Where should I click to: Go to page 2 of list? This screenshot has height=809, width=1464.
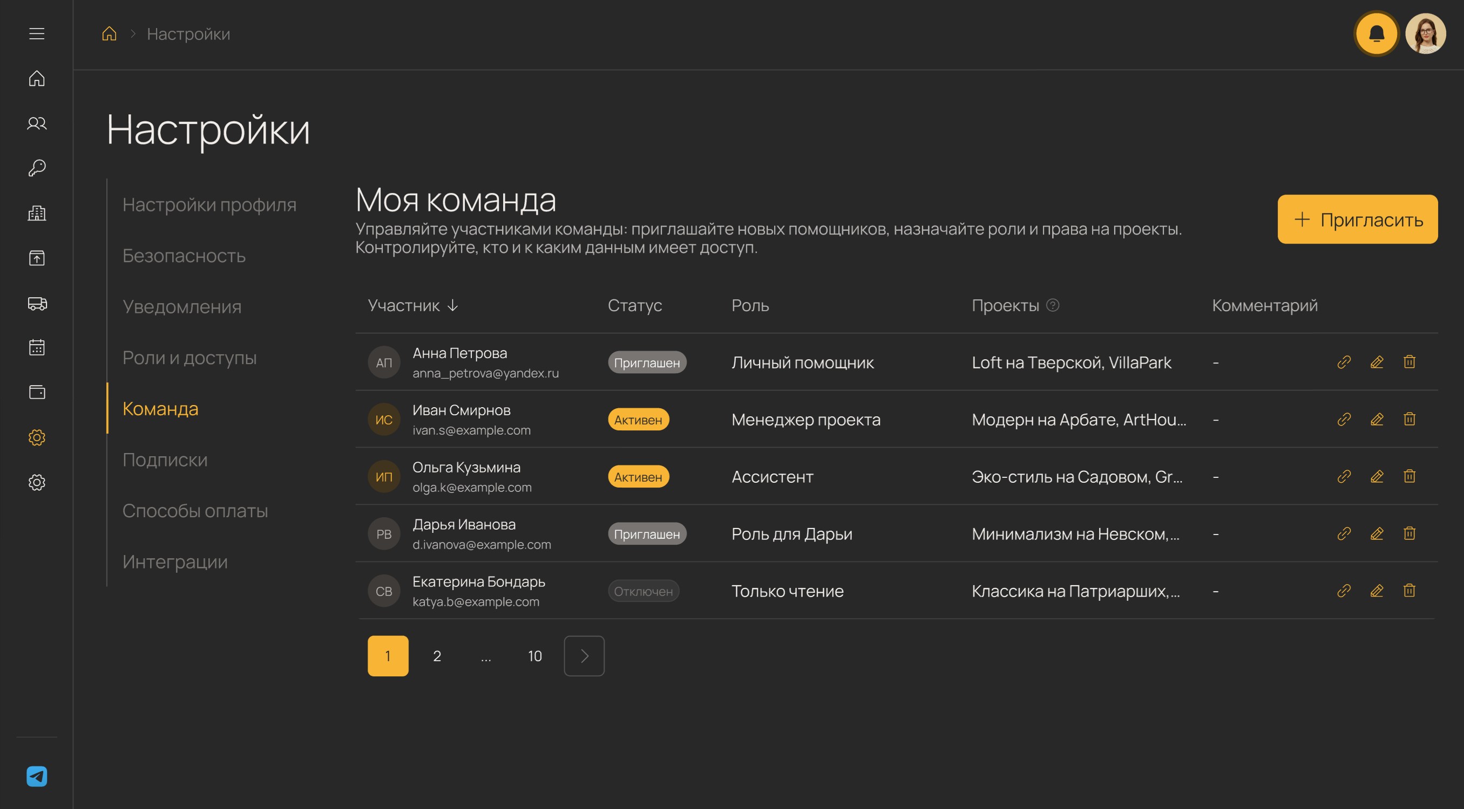coord(437,656)
